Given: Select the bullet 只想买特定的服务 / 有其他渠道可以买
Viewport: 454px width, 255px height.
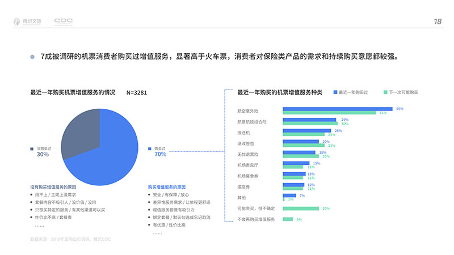Looking at the screenshot, I should (x=70, y=210).
